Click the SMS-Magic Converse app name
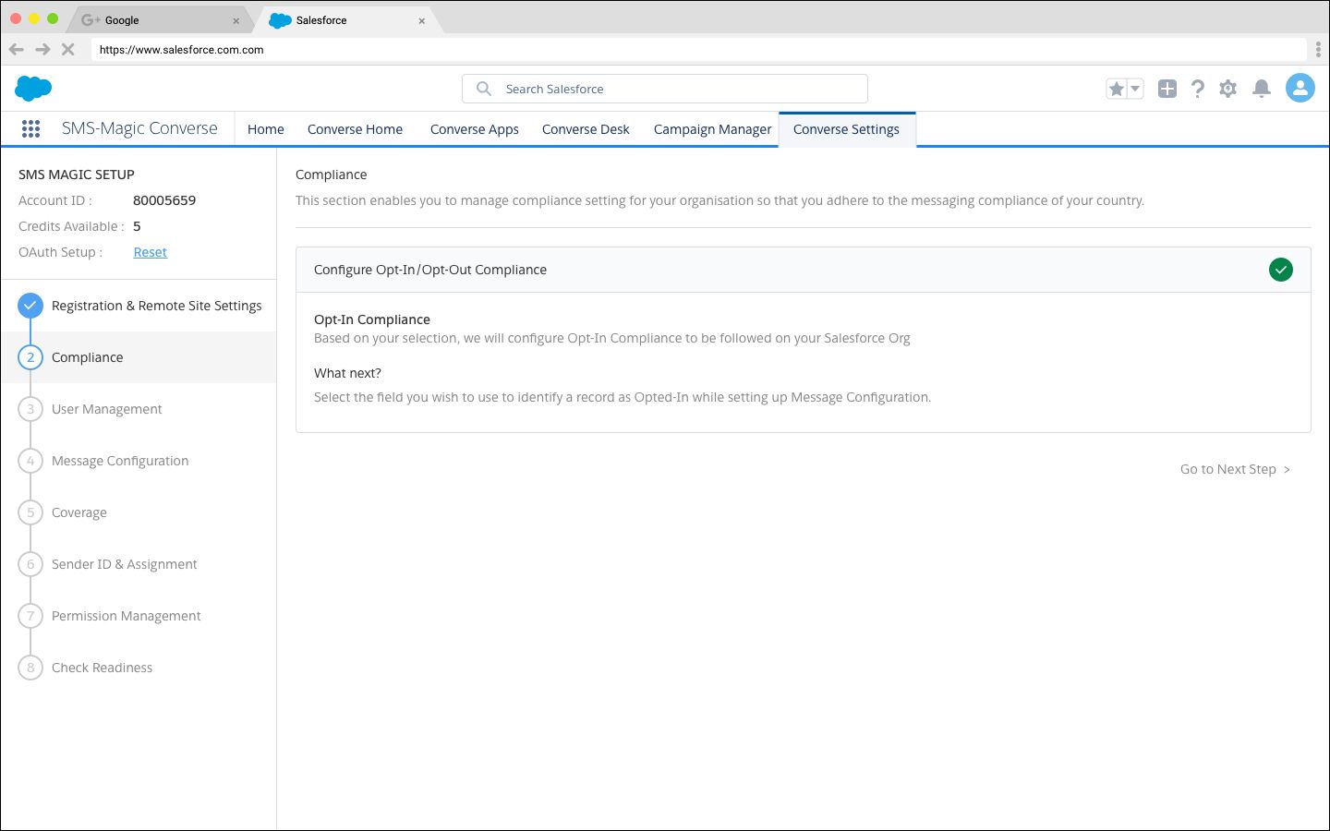This screenshot has width=1330, height=831. coord(139,128)
